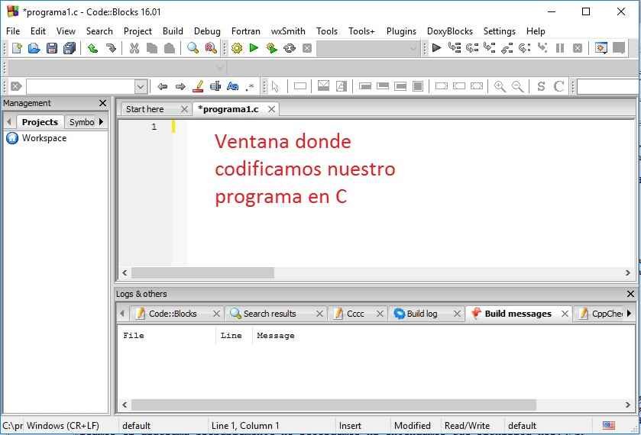The width and height of the screenshot is (641, 435).
Task: Select Workspace in the Projects tree
Action: [x=44, y=138]
